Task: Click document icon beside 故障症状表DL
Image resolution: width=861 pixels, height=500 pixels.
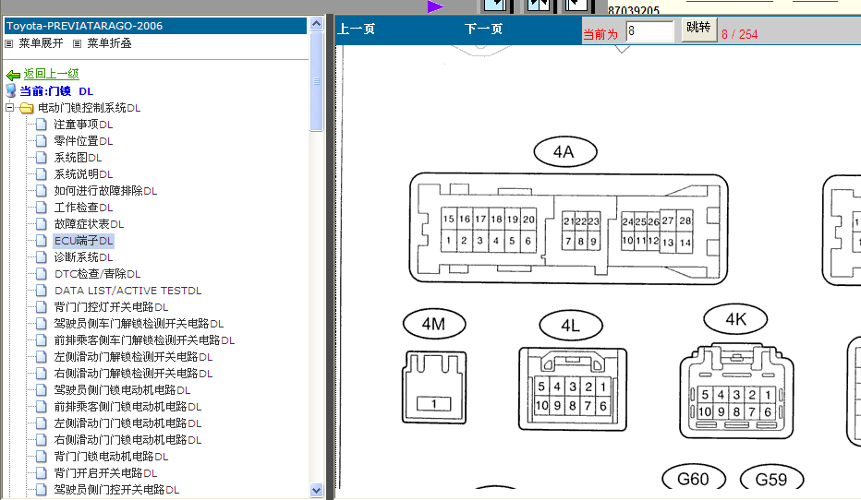Action: point(42,223)
